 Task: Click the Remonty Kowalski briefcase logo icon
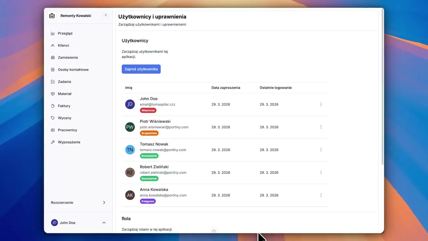(x=52, y=16)
